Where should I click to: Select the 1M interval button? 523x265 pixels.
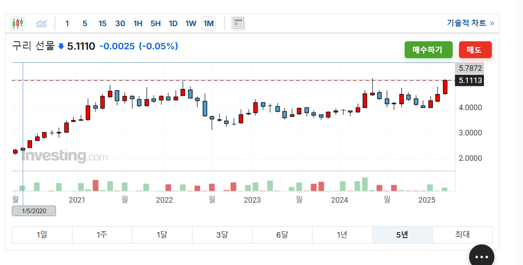coord(208,23)
